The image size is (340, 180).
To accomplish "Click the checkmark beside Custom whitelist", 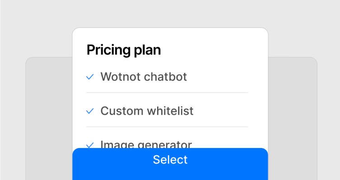I will coord(90,111).
